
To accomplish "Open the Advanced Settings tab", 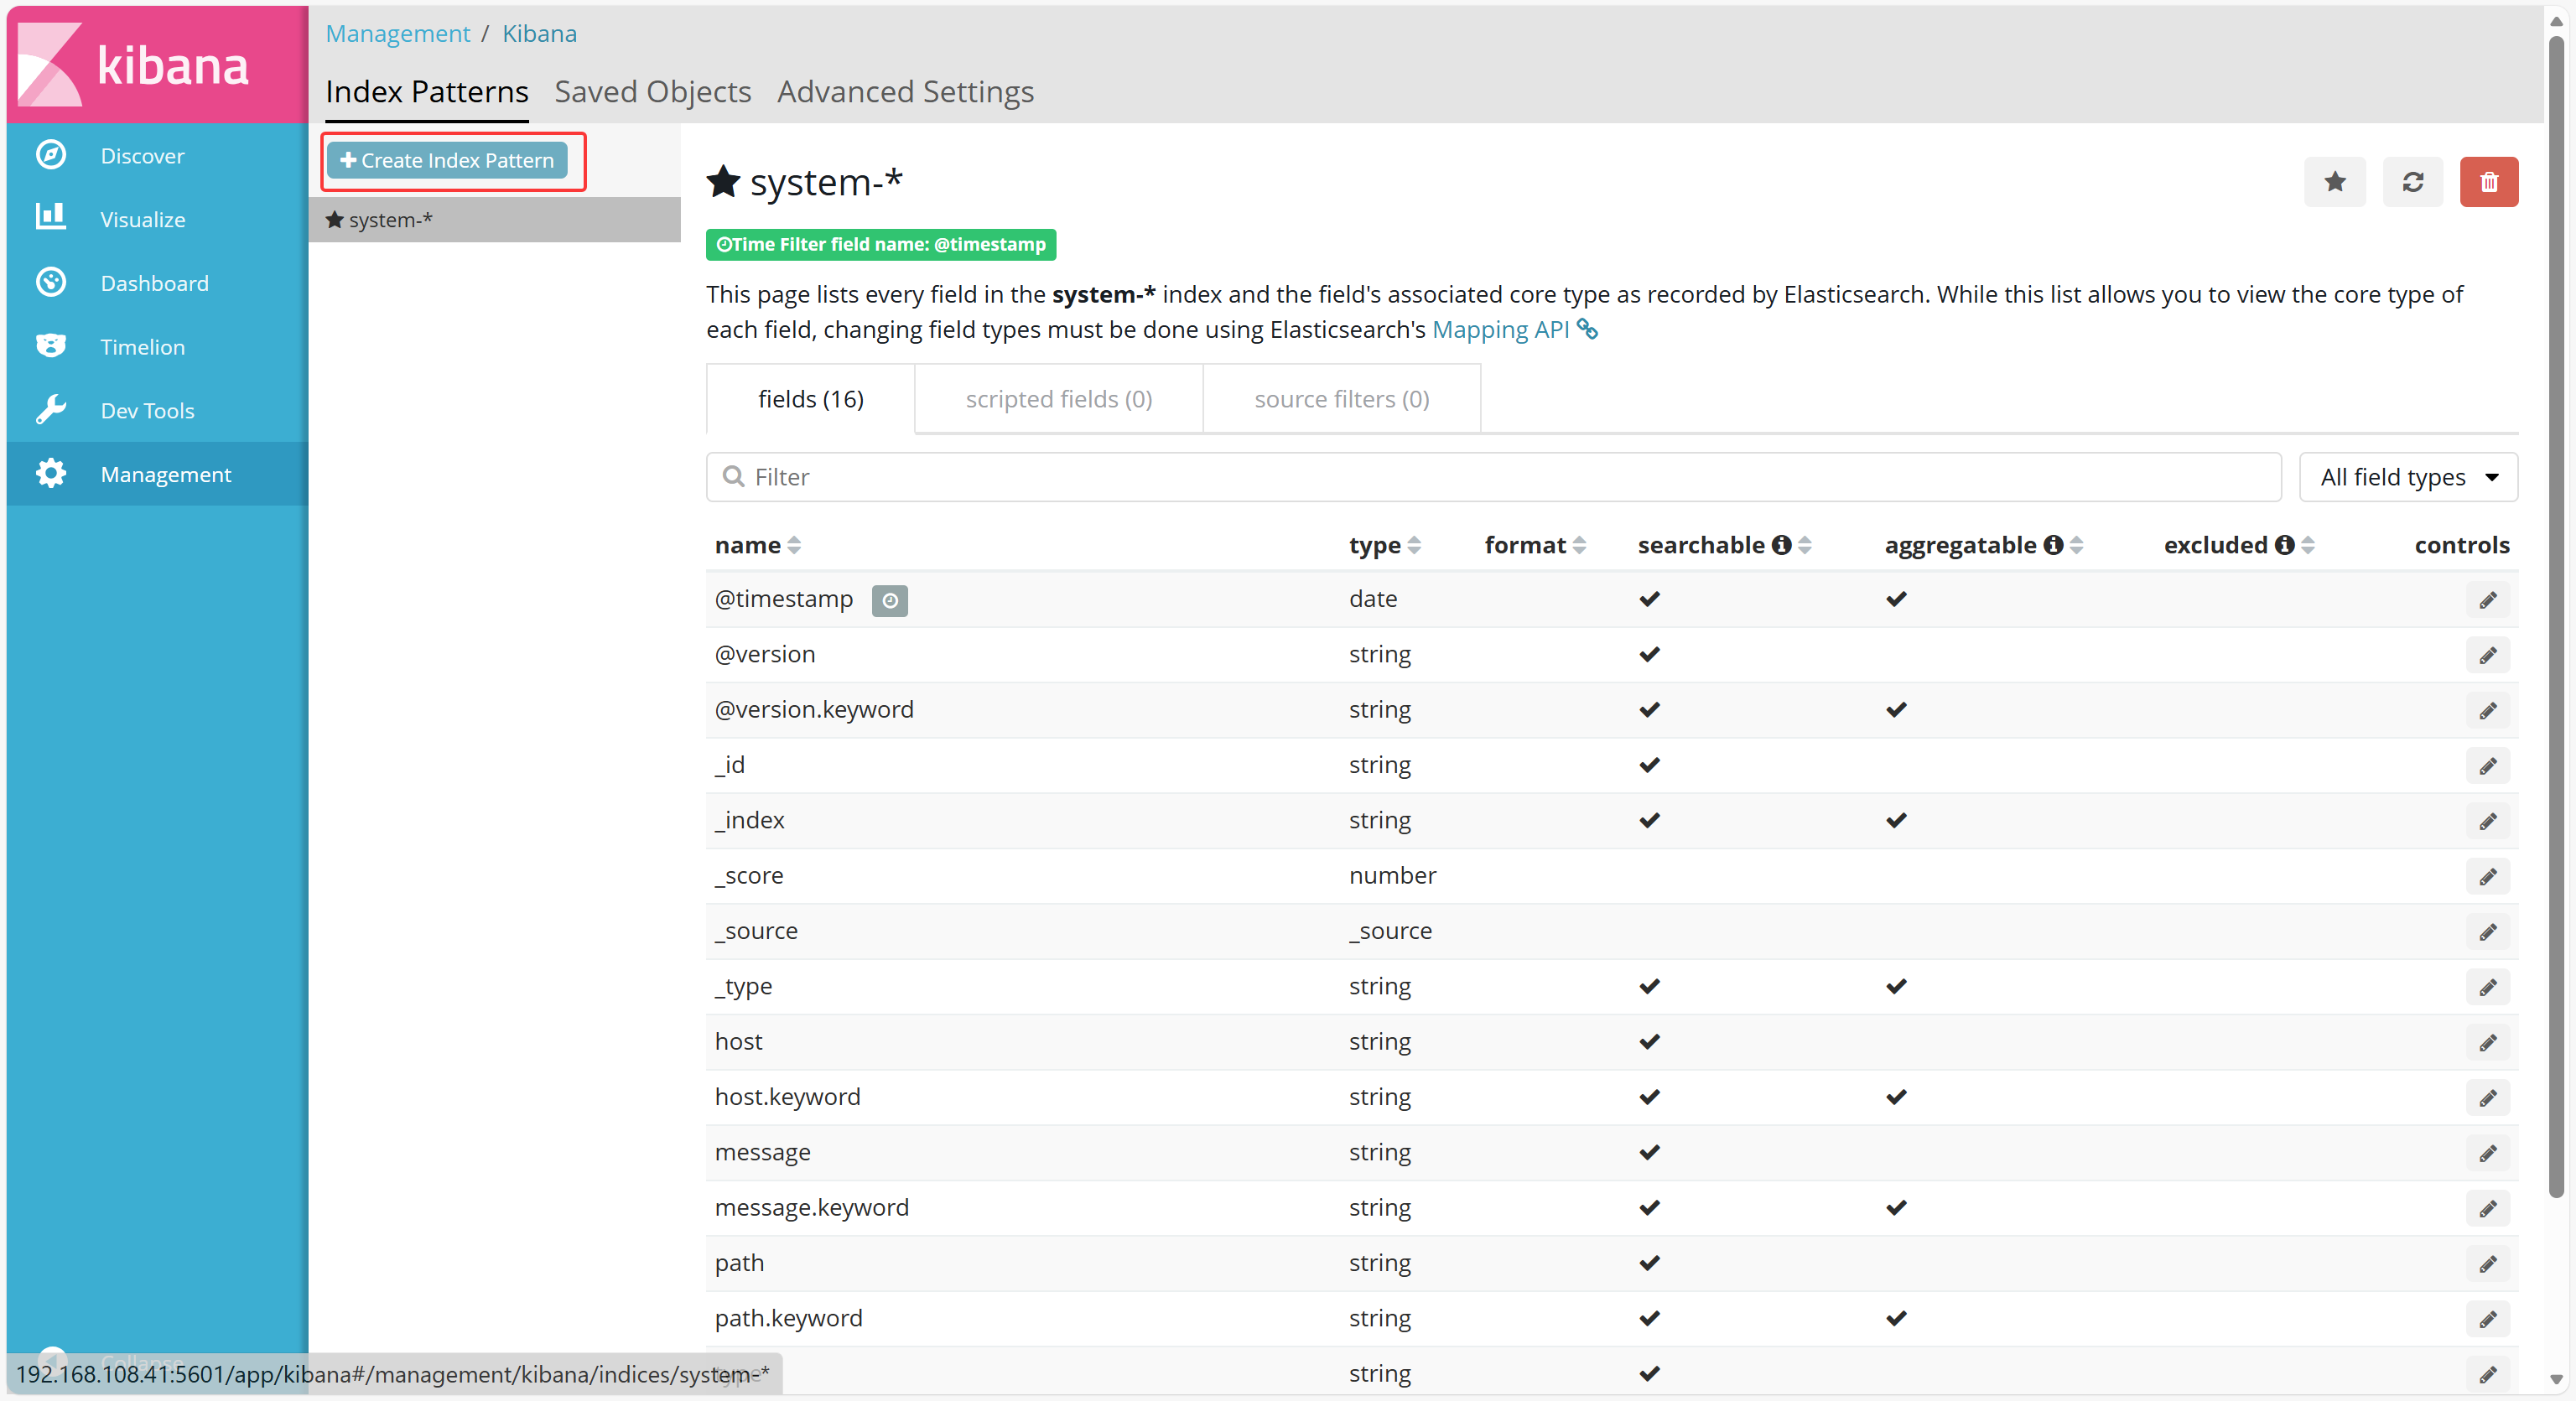I will tap(905, 92).
